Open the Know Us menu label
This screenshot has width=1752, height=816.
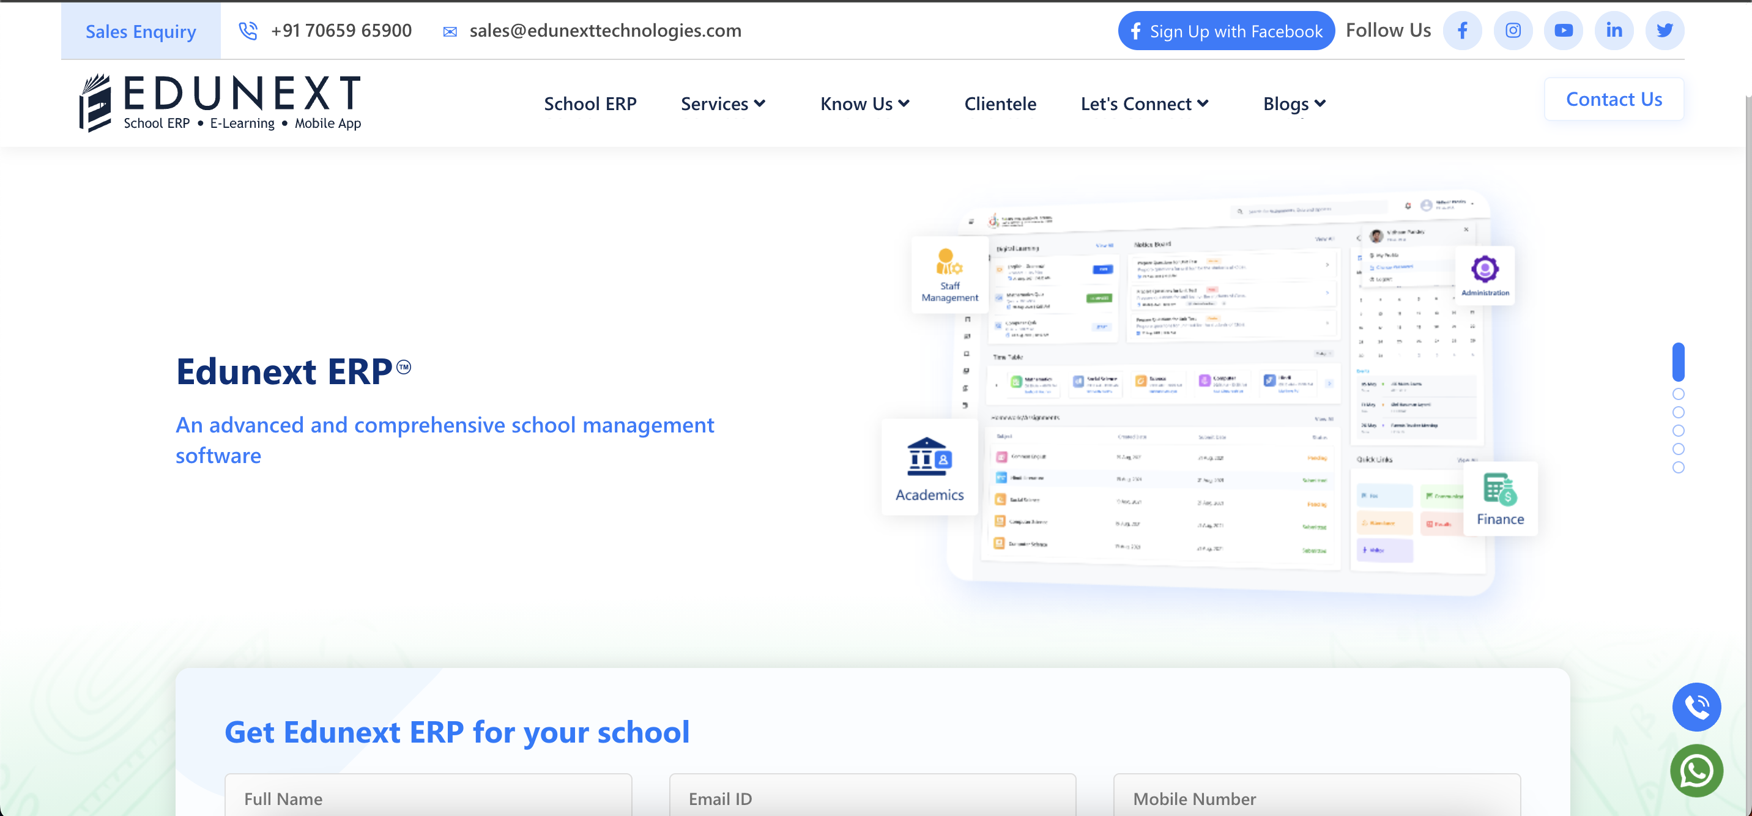point(856,103)
